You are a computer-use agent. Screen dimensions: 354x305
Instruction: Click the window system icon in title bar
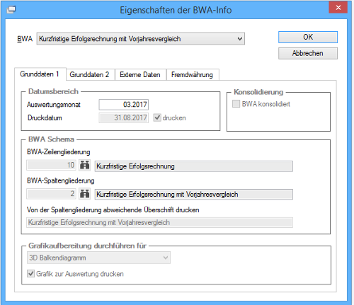(x=11, y=10)
